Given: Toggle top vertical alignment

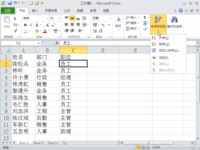Looking at the screenshot, I should click(66, 18).
